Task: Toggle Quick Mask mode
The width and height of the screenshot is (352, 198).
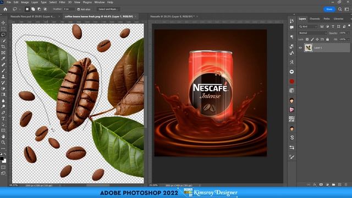Action: [3, 167]
